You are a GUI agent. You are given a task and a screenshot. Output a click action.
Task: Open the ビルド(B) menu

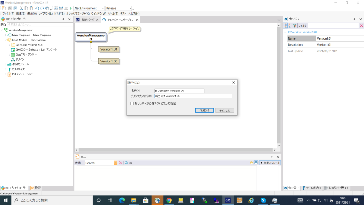click(59, 14)
